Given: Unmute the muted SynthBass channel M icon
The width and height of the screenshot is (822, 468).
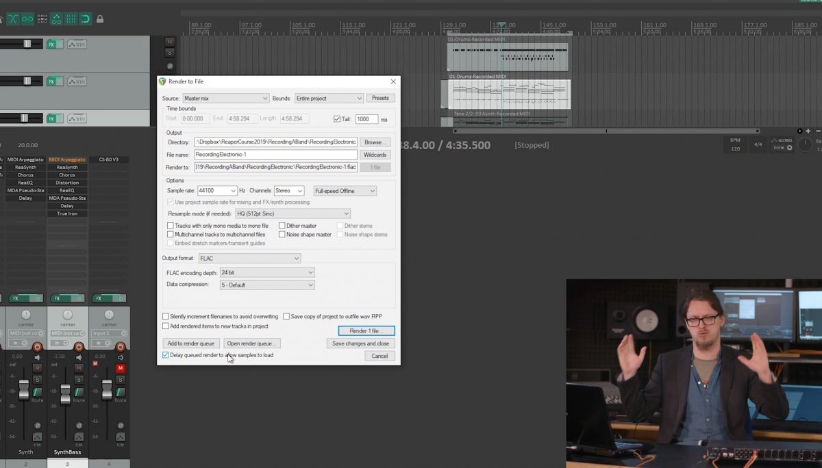Looking at the screenshot, I should coord(77,368).
